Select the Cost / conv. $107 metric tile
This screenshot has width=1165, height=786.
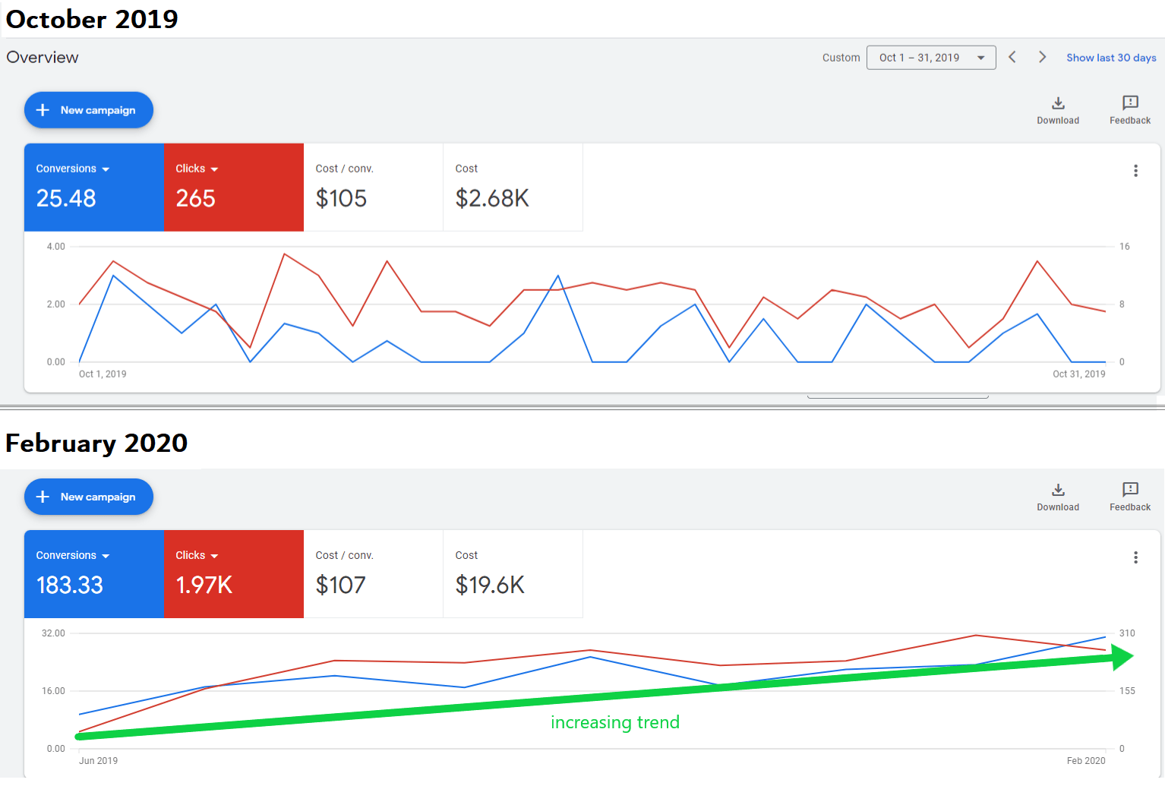click(x=373, y=574)
